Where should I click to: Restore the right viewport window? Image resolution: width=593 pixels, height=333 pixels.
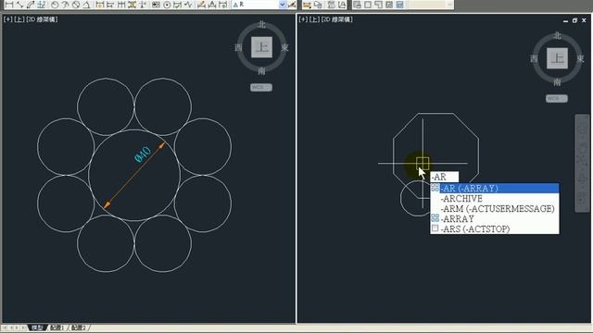coord(574,20)
